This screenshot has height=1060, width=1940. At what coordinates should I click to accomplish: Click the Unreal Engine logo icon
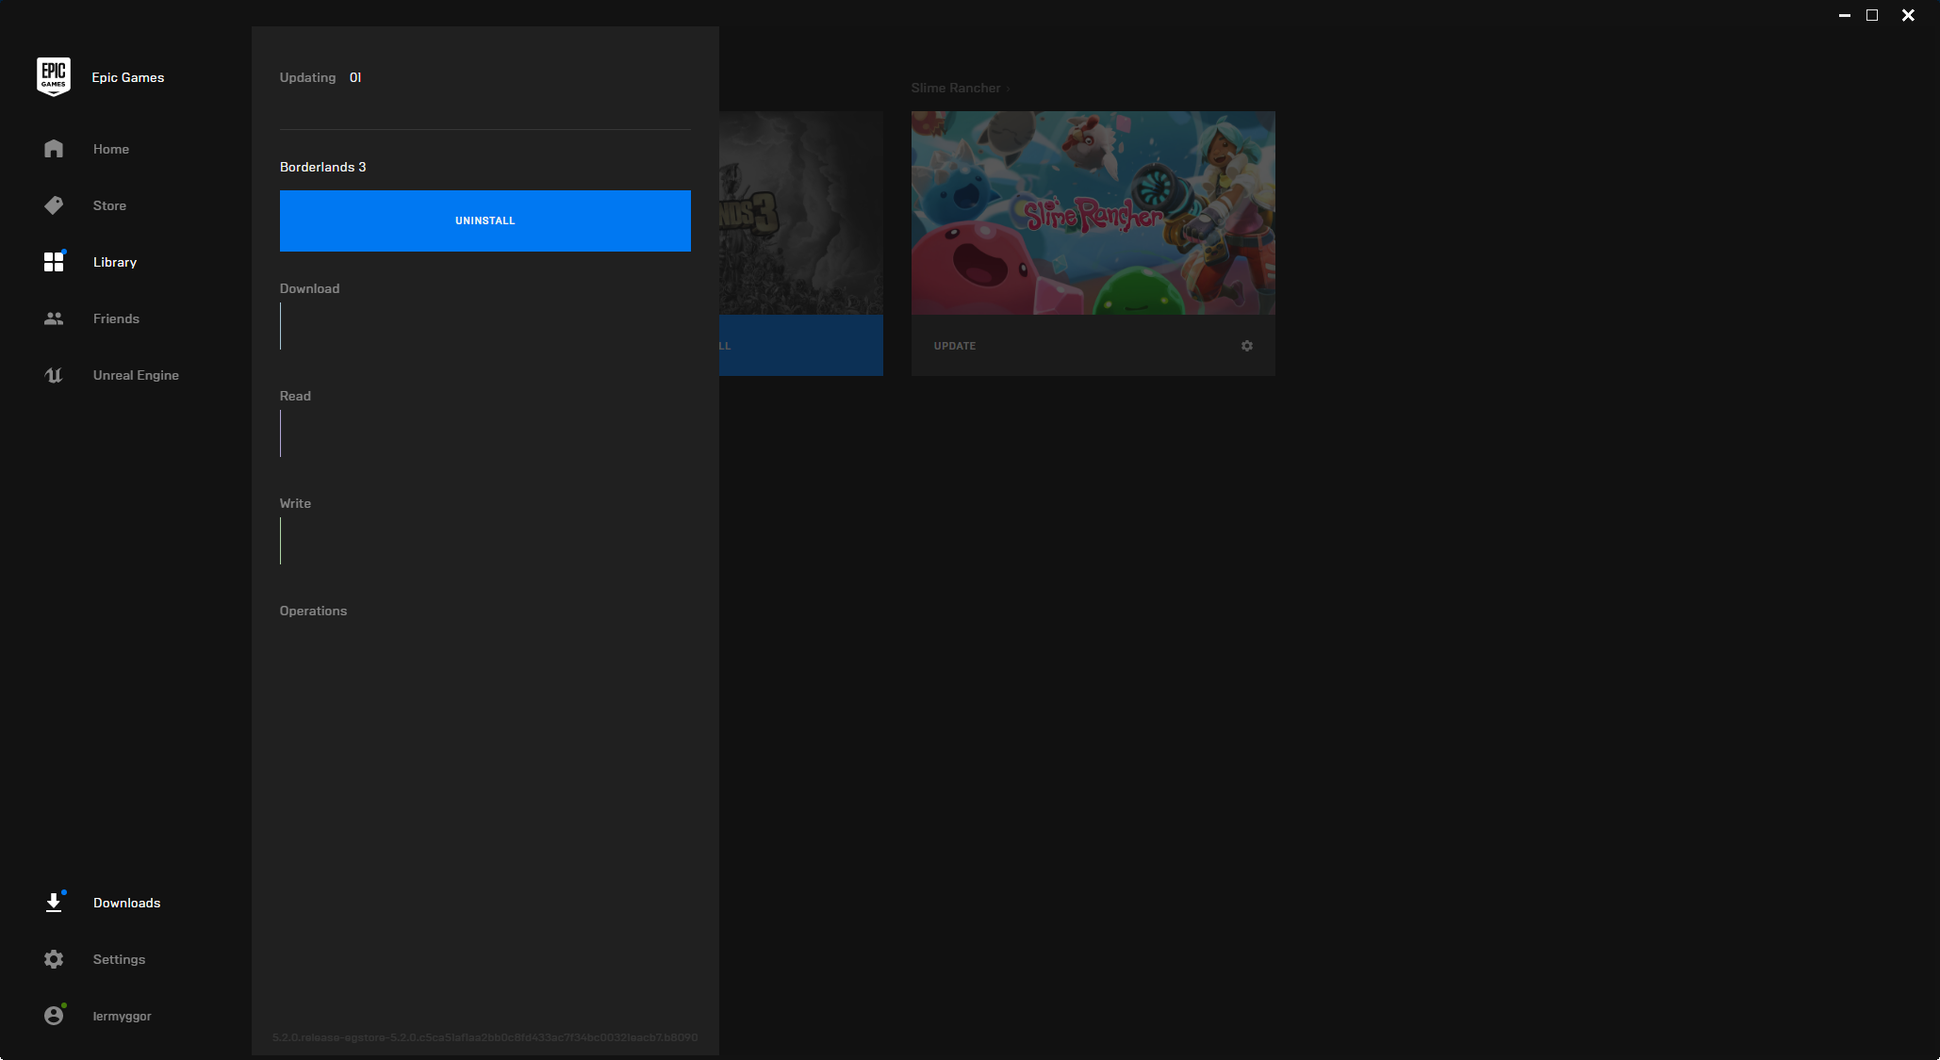click(54, 375)
